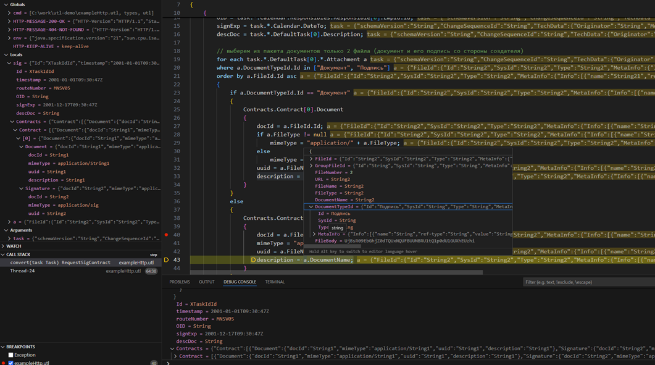Click the debug console Filter input

pos(589,282)
